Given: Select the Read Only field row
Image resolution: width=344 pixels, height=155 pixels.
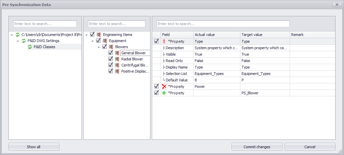Looking at the screenshot, I should coord(243,61).
